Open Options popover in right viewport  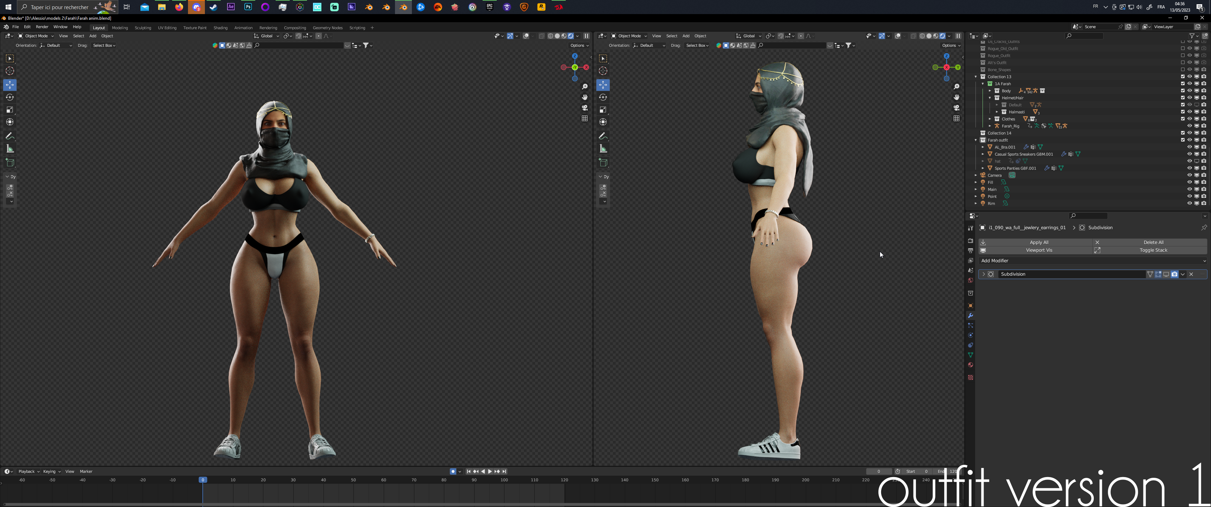[x=950, y=46]
